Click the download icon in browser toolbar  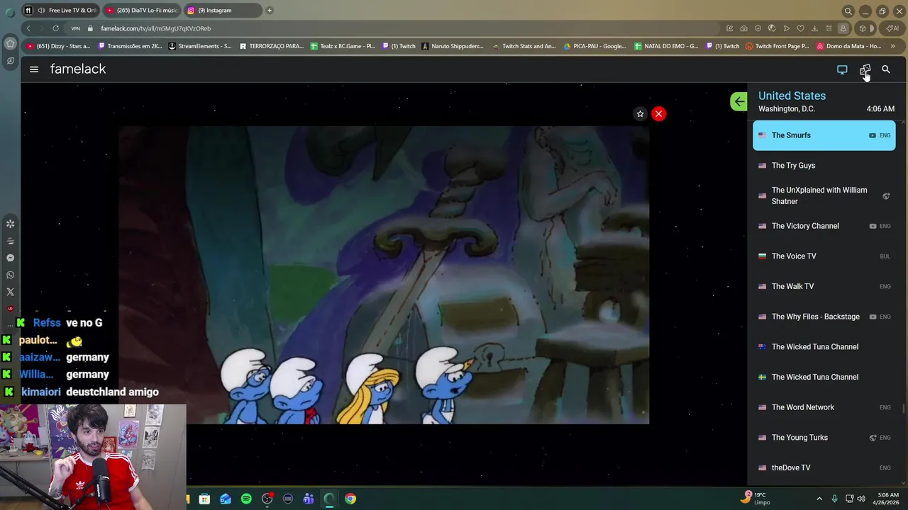pos(814,28)
